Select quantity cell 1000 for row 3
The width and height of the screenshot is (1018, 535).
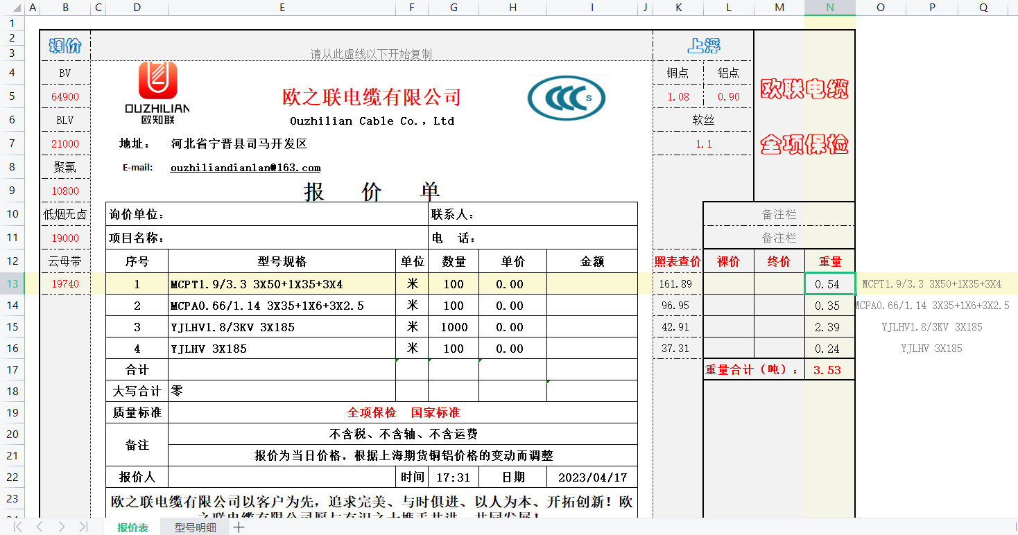point(454,327)
